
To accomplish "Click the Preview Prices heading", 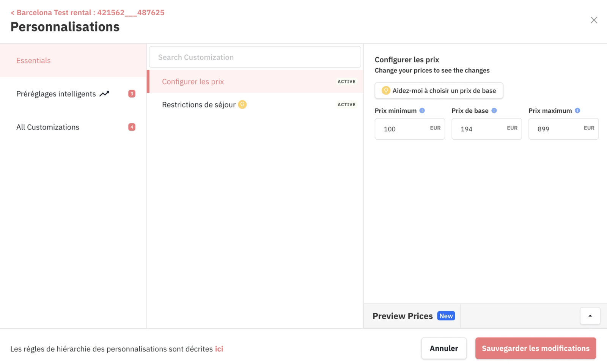I will [x=403, y=316].
